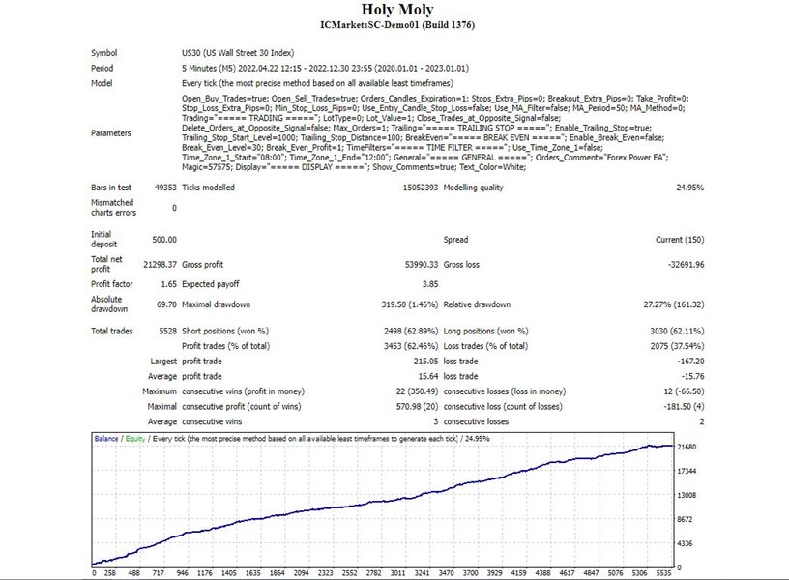Image resolution: width=789 pixels, height=580 pixels.
Task: Click the 'Bars in test' label
Action: [111, 188]
